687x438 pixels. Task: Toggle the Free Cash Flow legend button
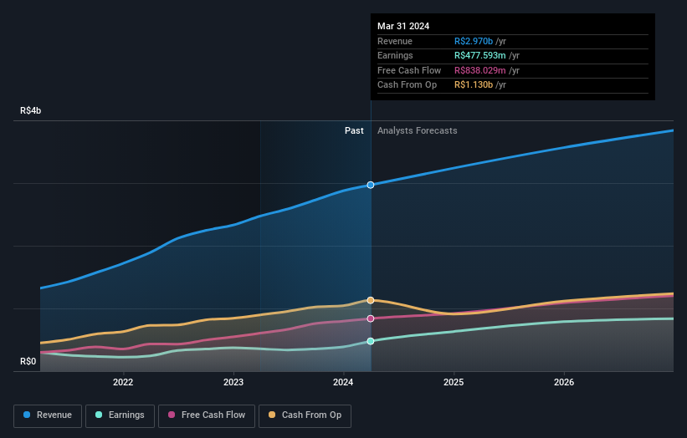[x=207, y=415]
